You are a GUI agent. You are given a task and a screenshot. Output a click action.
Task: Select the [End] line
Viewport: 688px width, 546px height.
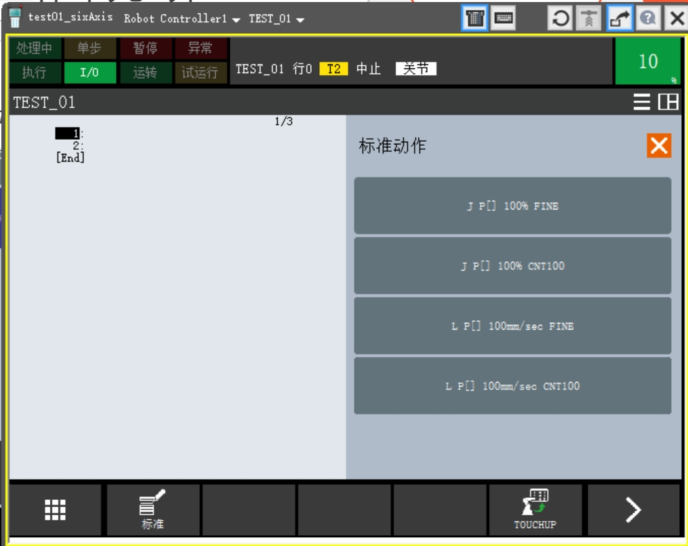(x=70, y=157)
